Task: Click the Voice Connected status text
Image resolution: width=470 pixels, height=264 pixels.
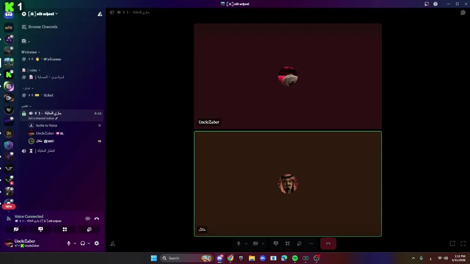Action: (29, 216)
